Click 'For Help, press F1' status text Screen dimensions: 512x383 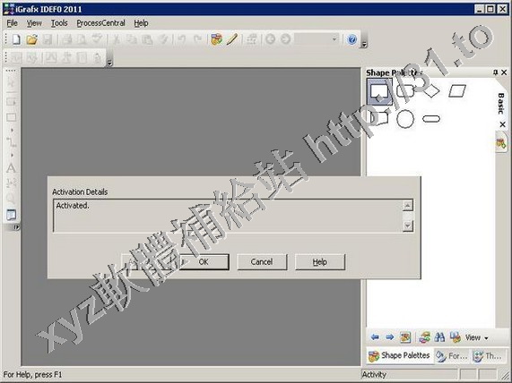tap(32, 375)
